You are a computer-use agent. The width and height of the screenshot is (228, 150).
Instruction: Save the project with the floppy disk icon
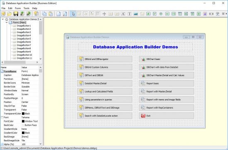(x=16, y=14)
